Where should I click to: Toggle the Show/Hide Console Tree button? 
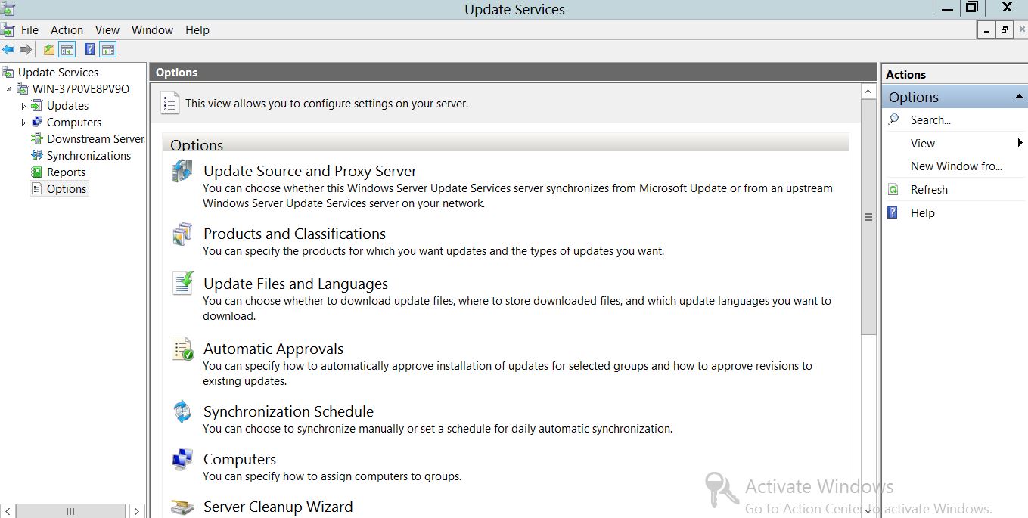pyautogui.click(x=67, y=50)
